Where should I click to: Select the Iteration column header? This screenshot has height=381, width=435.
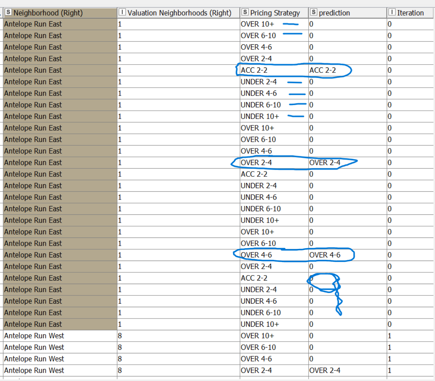tap(411, 13)
